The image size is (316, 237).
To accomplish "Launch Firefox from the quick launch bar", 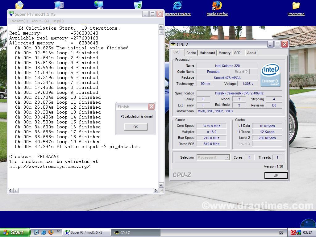I will pos(51,232).
